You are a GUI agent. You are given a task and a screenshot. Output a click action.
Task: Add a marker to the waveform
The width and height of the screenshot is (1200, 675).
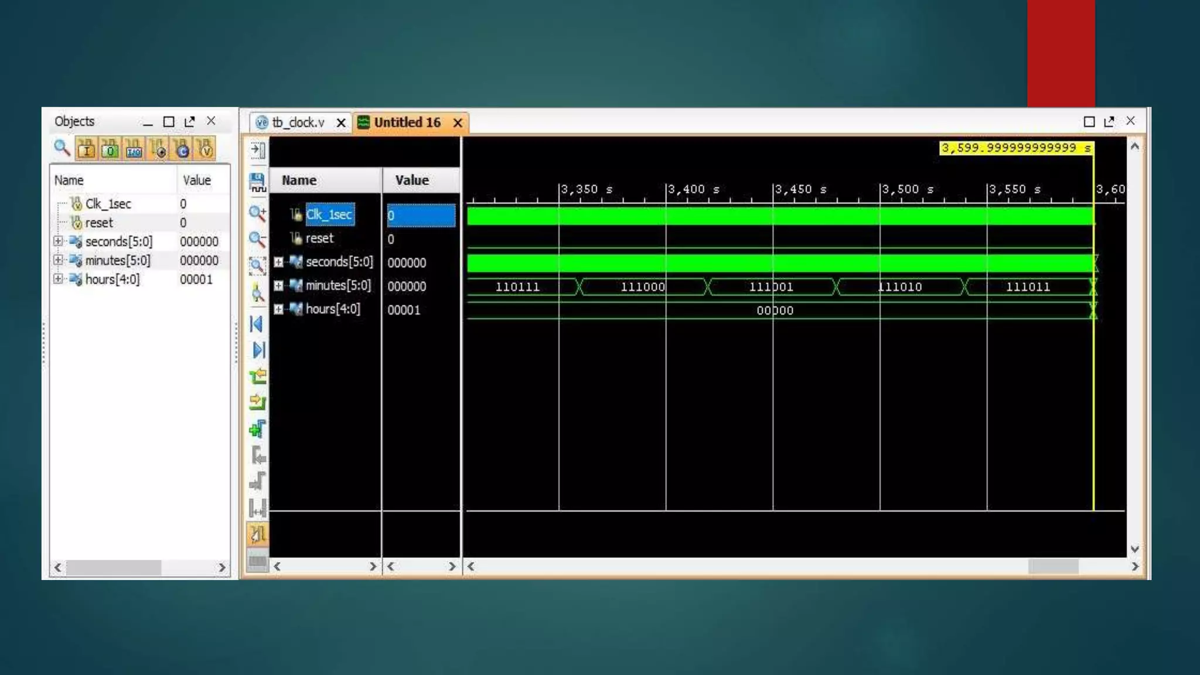click(x=258, y=429)
